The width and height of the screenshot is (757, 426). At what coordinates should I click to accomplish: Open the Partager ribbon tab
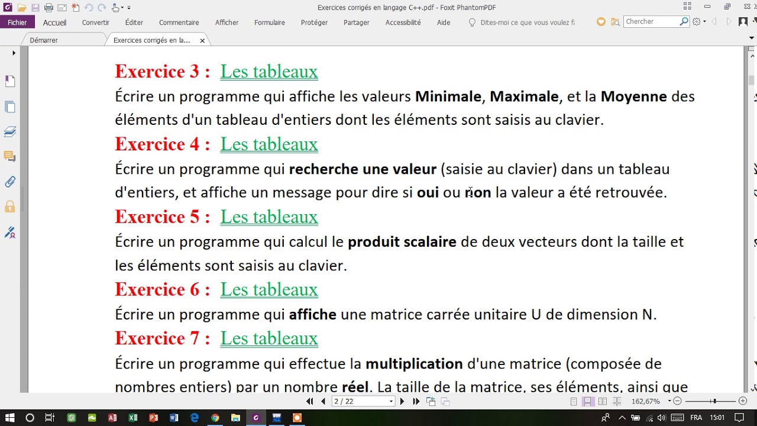click(x=357, y=22)
